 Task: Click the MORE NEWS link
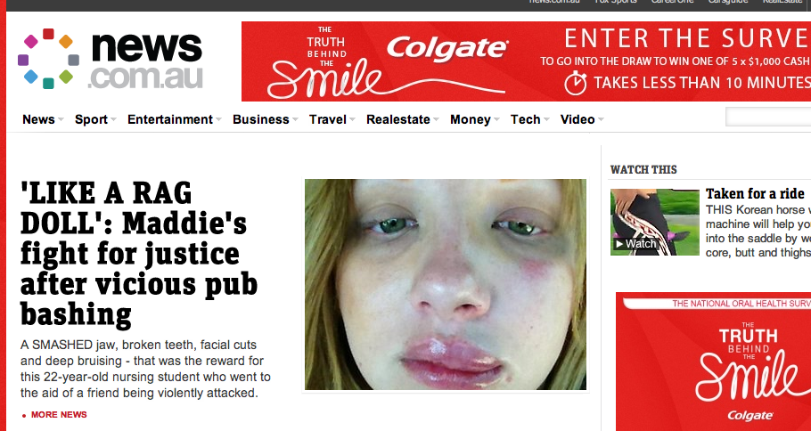coord(59,415)
